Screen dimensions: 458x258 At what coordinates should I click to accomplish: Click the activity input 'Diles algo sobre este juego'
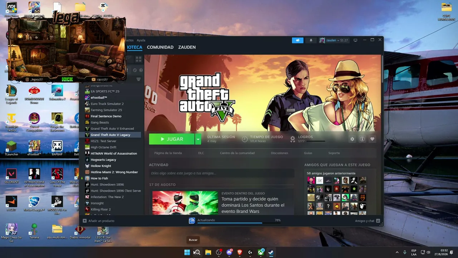pyautogui.click(x=221, y=173)
